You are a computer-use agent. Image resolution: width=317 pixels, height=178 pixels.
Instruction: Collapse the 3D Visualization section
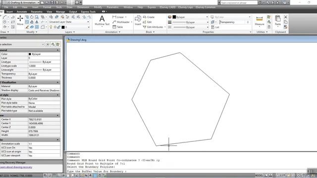coord(57,83)
